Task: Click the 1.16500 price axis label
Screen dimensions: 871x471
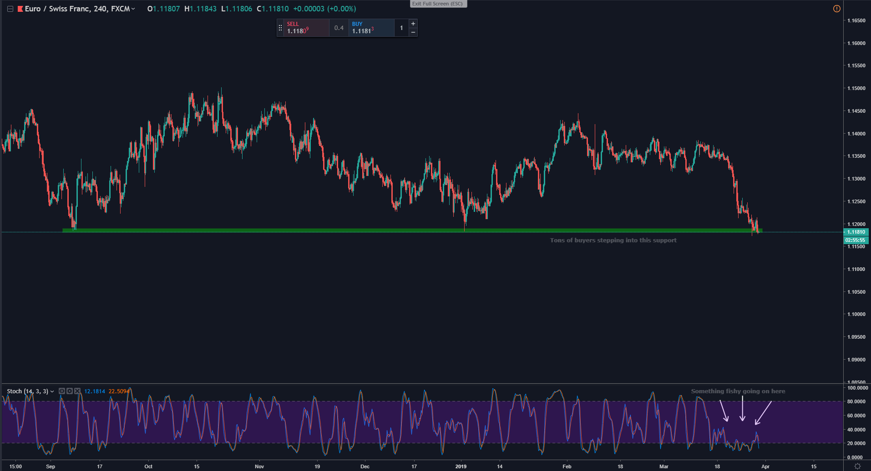Action: click(856, 20)
